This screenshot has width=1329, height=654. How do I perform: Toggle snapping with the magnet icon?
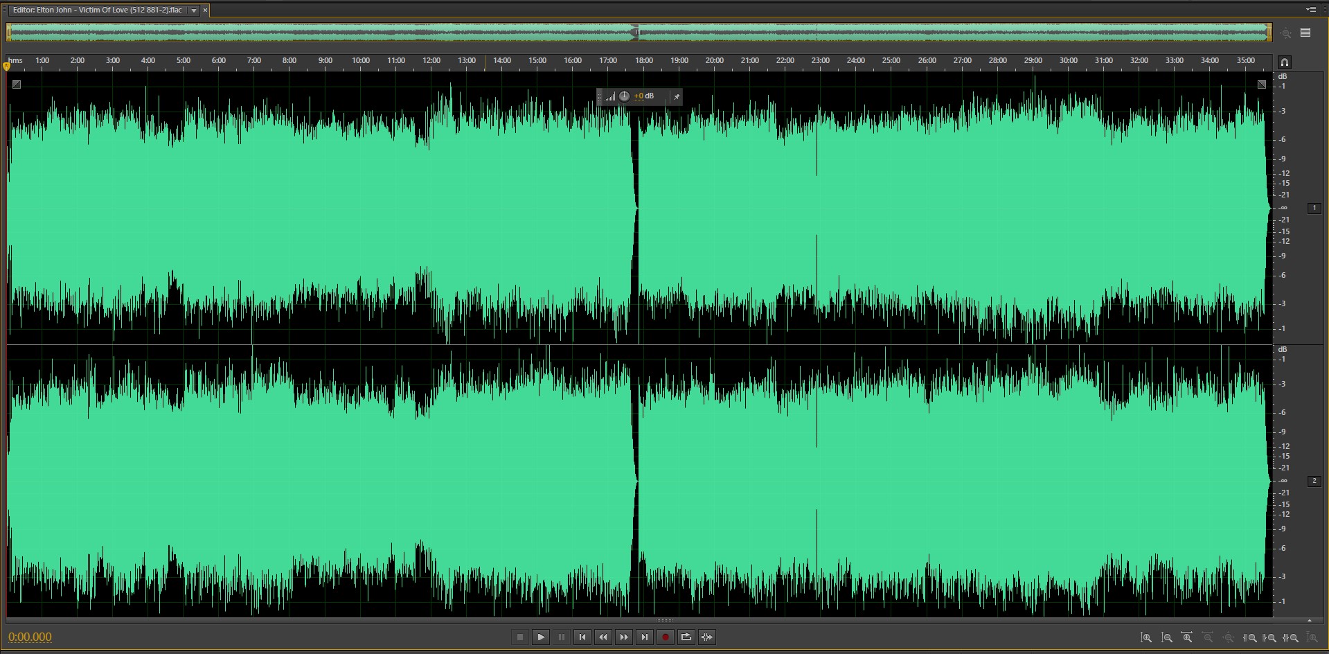point(1285,62)
